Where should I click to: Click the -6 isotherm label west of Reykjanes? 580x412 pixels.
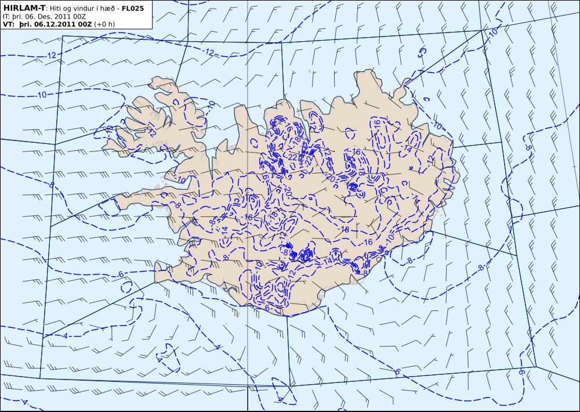coord(120,274)
